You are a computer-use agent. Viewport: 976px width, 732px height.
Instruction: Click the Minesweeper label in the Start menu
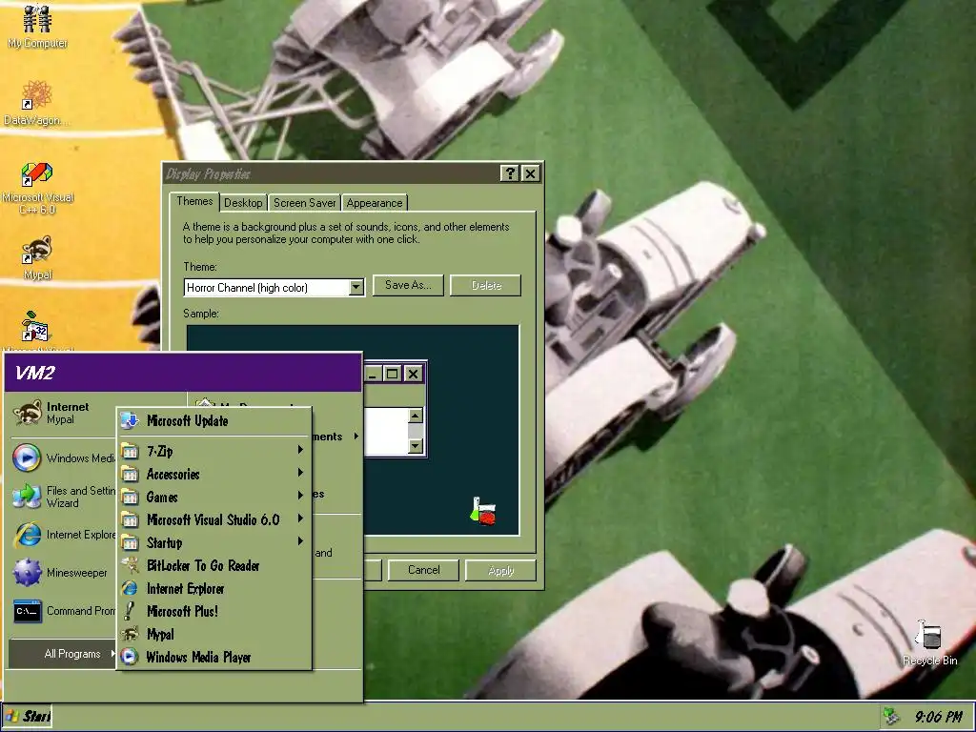point(76,573)
